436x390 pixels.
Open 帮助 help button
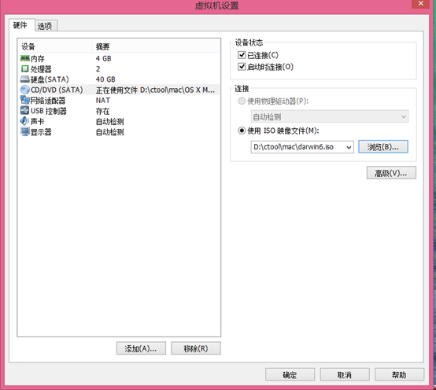coord(399,375)
